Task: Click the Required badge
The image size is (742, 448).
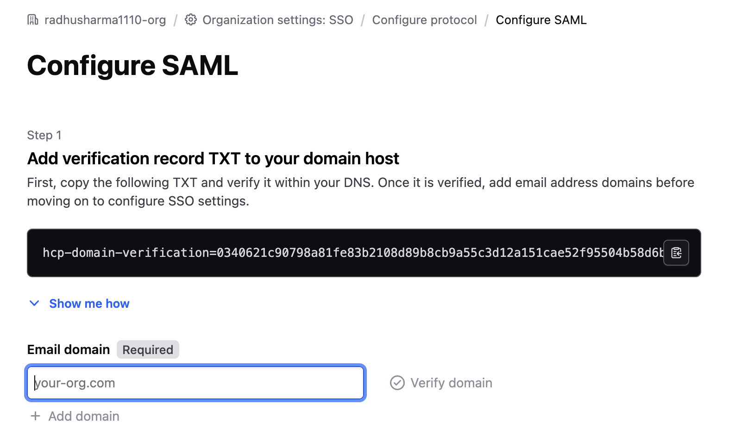Action: coord(148,350)
